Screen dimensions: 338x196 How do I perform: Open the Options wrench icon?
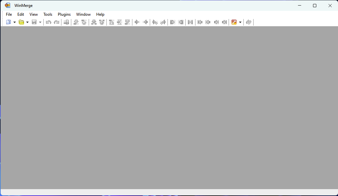234,22
